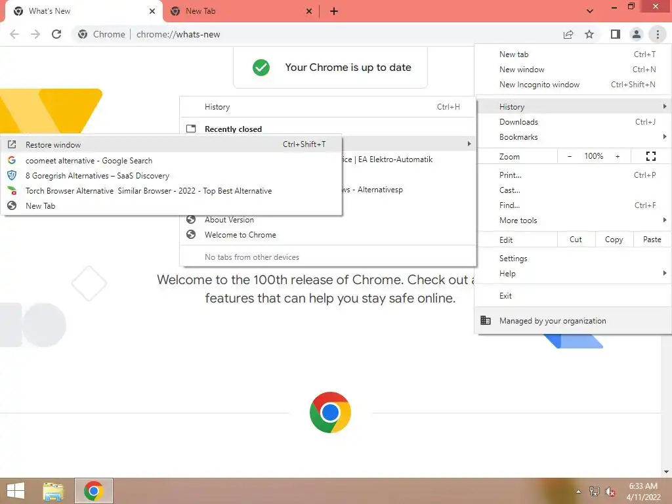Viewport: 672px width, 504px height.
Task: Click the Copy button
Action: point(614,240)
